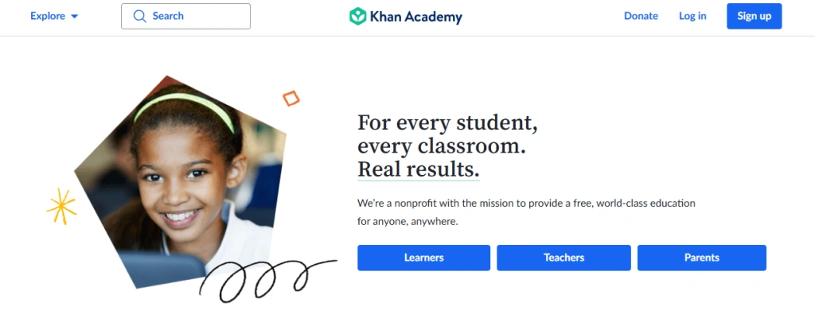Expand the Explore dropdown arrow

[x=74, y=17]
